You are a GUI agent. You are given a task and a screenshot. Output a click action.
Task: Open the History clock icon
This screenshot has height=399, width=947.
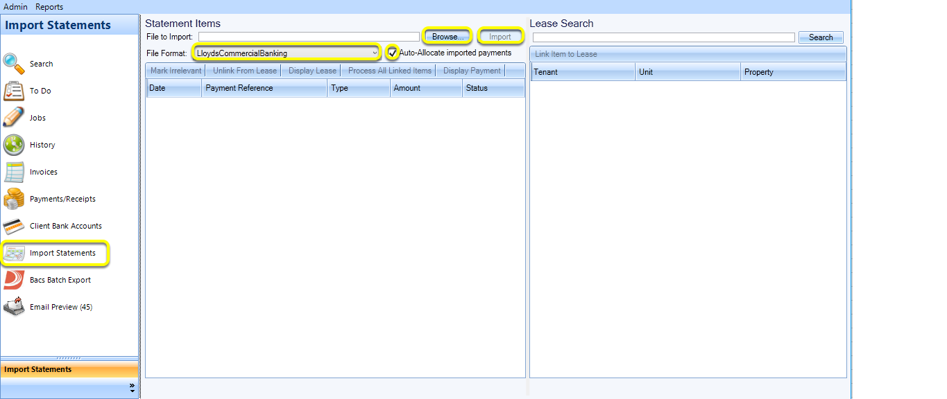point(14,145)
